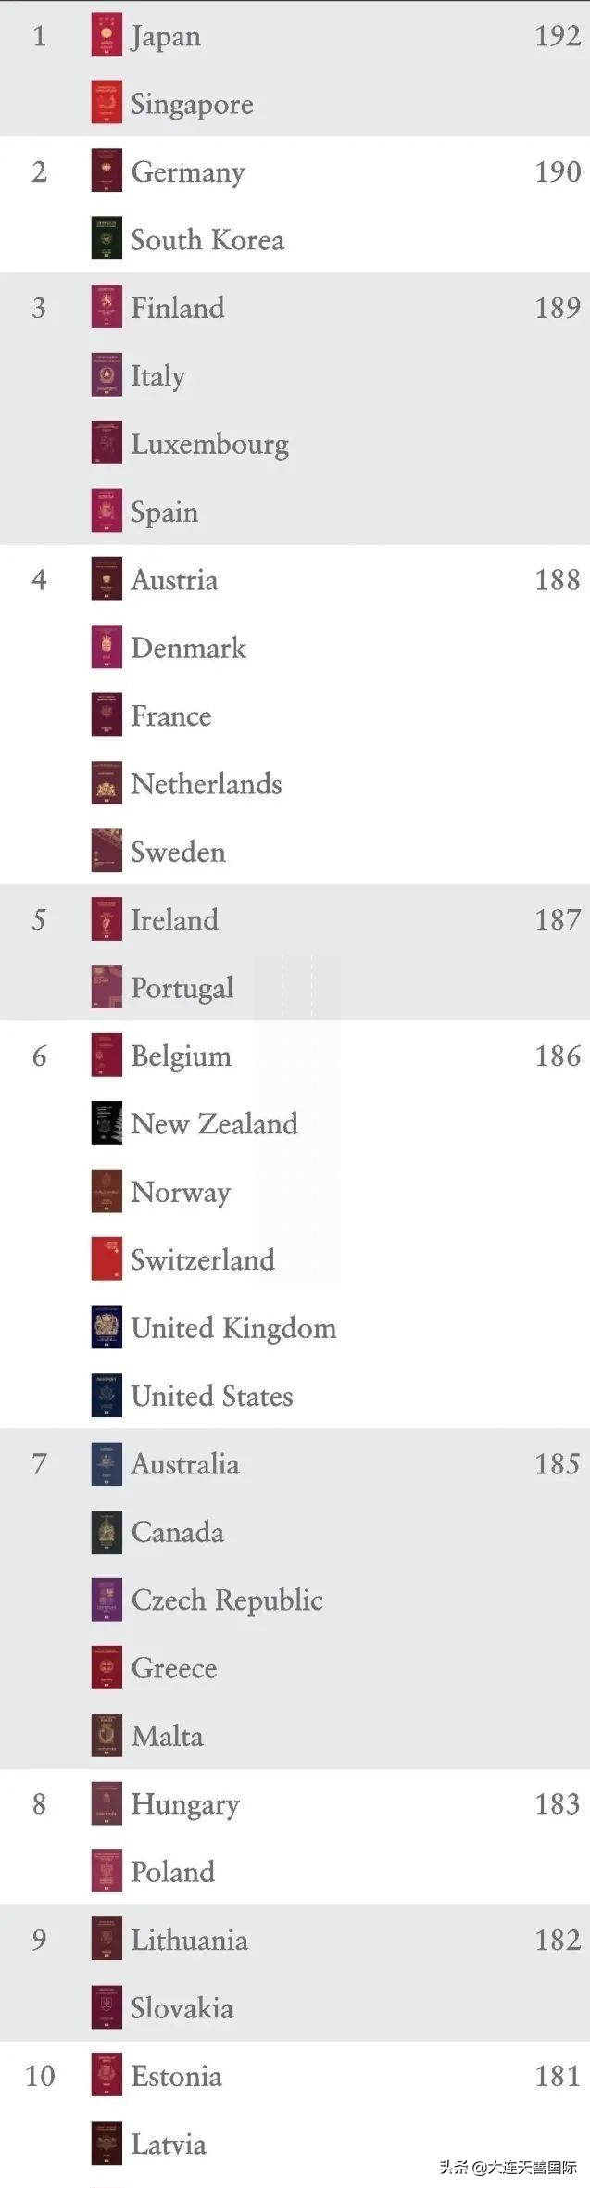Screen dimensions: 590x2188
Task: Click the South Korea passport icon
Action: point(107,239)
